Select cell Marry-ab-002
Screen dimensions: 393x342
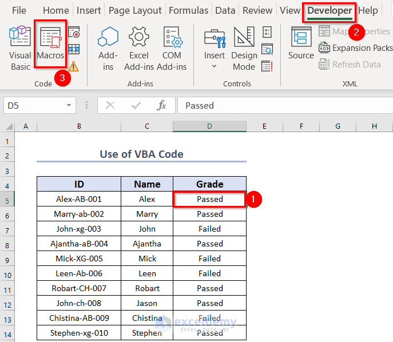[79, 214]
